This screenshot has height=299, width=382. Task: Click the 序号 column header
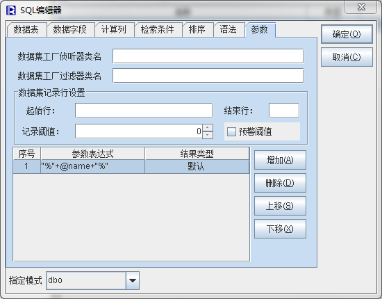[x=27, y=154]
